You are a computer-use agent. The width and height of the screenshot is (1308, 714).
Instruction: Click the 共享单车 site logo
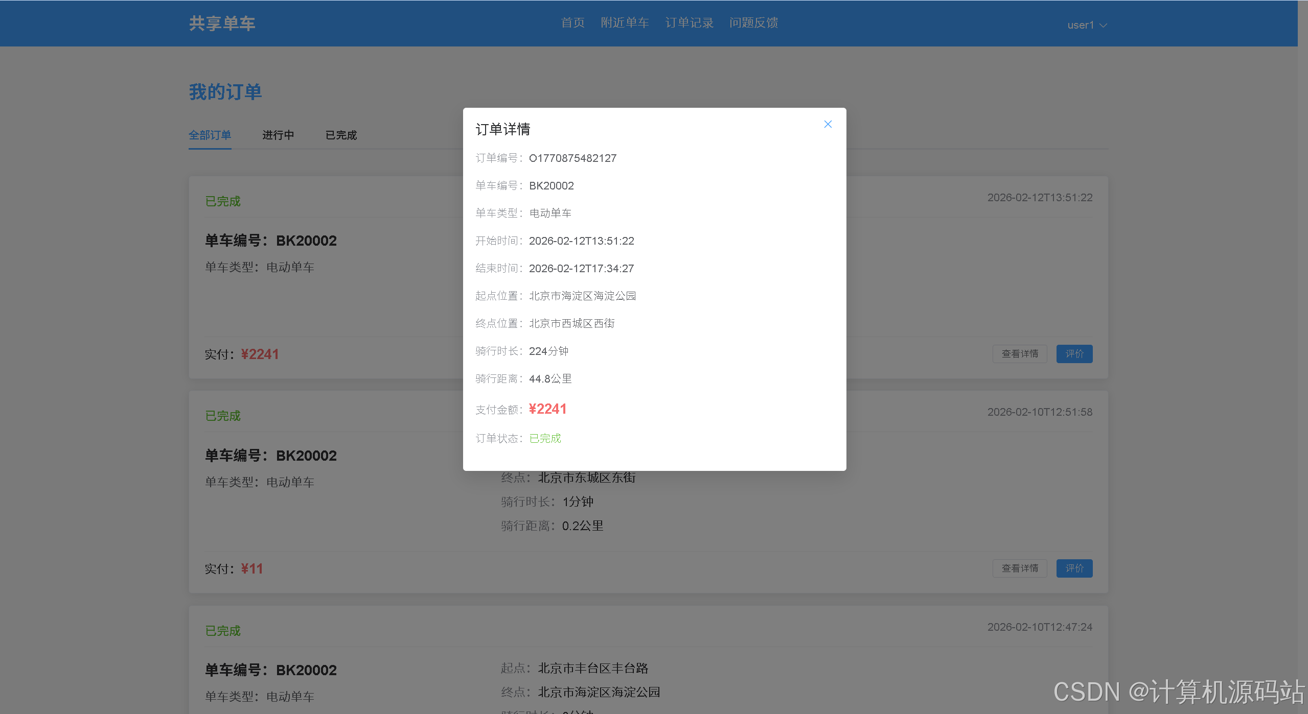tap(222, 23)
